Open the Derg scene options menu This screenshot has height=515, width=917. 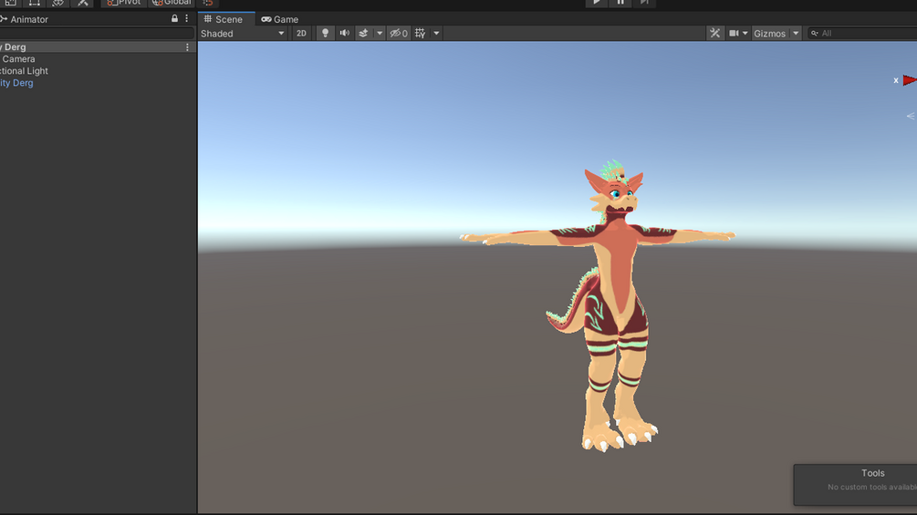coord(187,47)
